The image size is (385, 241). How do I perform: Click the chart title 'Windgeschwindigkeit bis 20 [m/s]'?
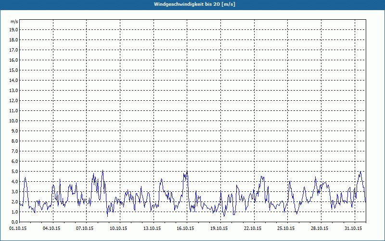194,4
